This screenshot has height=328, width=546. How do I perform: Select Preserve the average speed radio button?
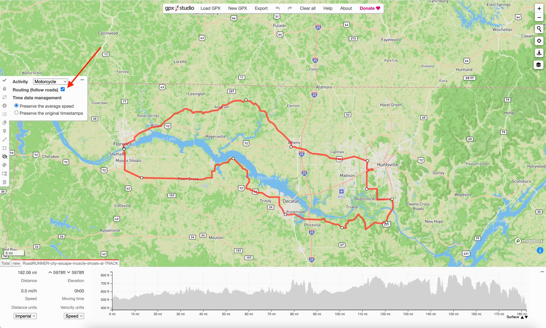(x=16, y=106)
